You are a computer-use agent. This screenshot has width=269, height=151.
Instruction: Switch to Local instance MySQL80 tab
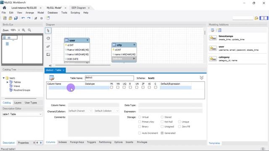[24, 8]
